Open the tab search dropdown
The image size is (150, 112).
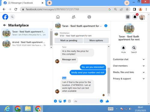point(127,3)
